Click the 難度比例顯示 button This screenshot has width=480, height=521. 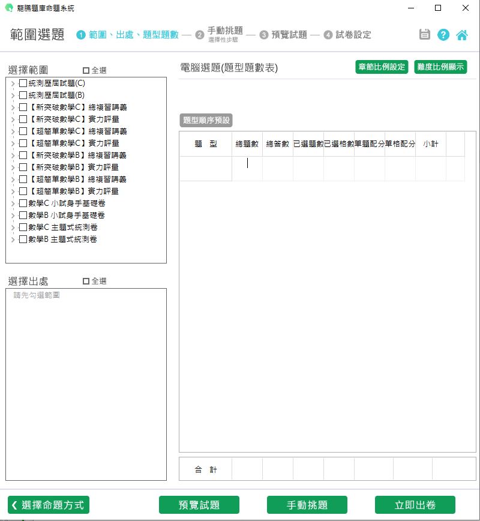point(440,67)
